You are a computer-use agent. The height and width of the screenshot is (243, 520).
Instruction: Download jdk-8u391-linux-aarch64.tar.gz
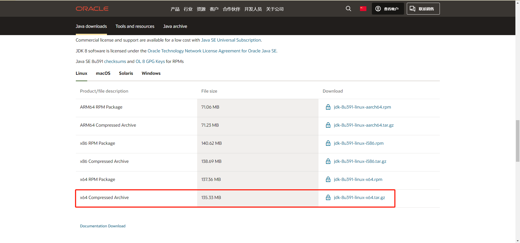(364, 125)
